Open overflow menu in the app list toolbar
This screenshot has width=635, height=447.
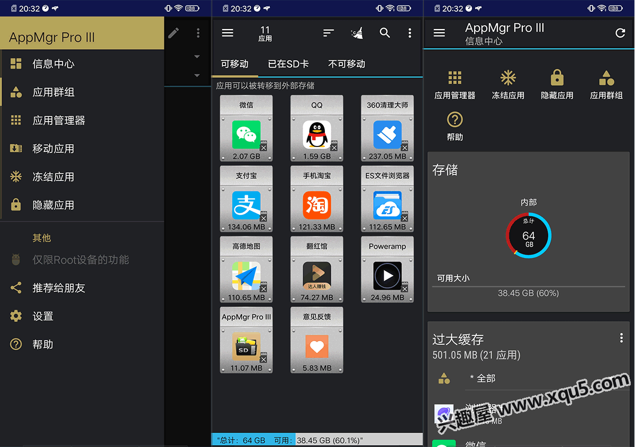(410, 33)
